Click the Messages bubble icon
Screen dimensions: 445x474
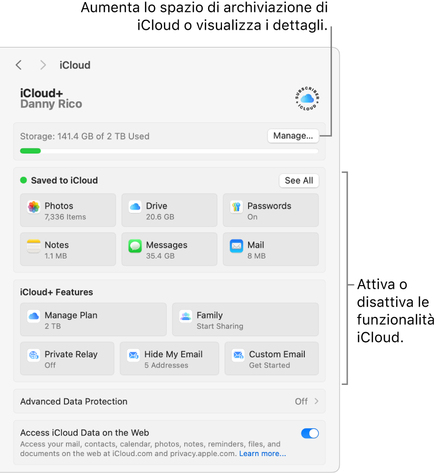135,246
